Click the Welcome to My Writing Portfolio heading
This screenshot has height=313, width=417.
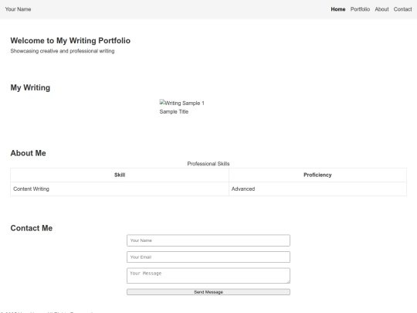click(x=70, y=40)
